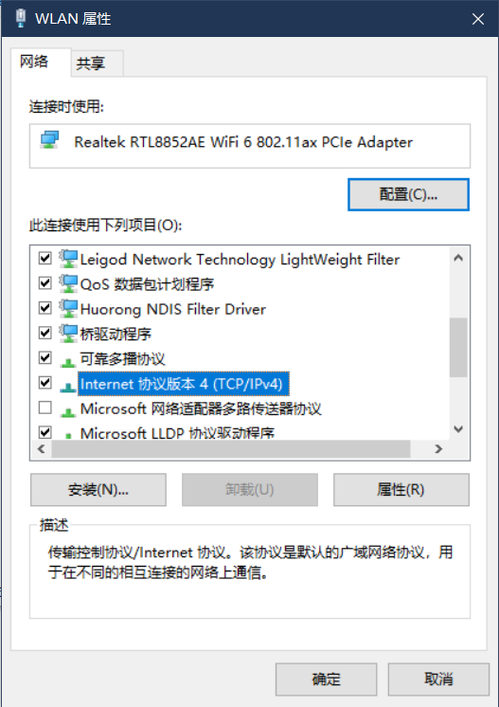The height and width of the screenshot is (707, 499).
Task: Click the 可靠多播协议 protocol icon
Action: (x=68, y=361)
